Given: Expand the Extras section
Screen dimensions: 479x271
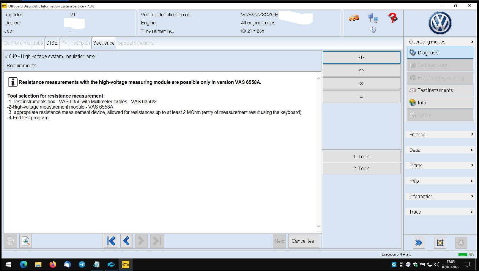Looking at the screenshot, I should [440, 165].
